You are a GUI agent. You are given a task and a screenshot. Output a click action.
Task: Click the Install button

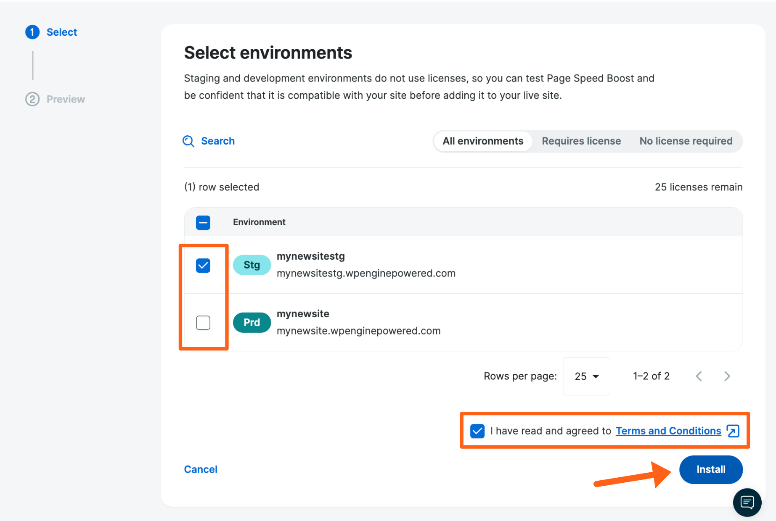711,469
